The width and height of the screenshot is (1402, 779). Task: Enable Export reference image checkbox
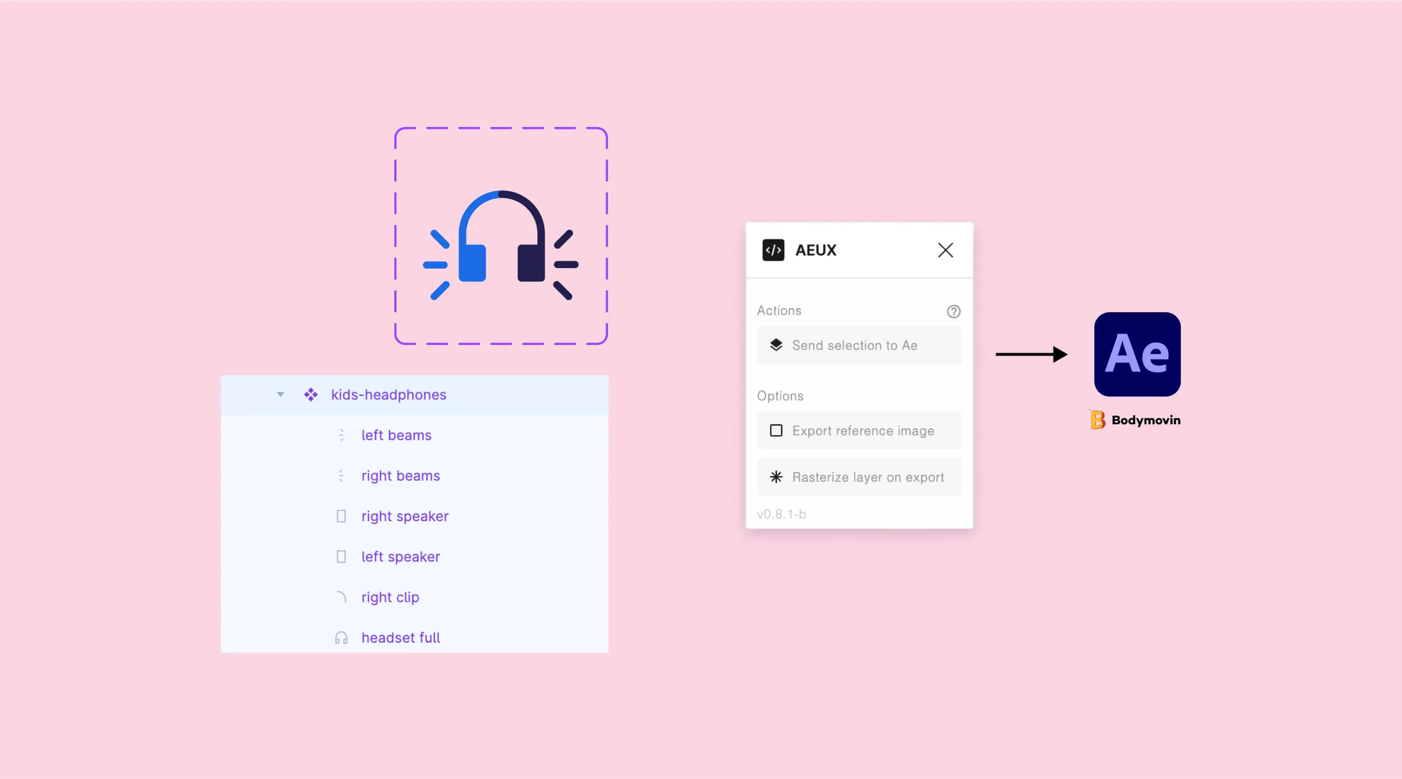tap(776, 431)
